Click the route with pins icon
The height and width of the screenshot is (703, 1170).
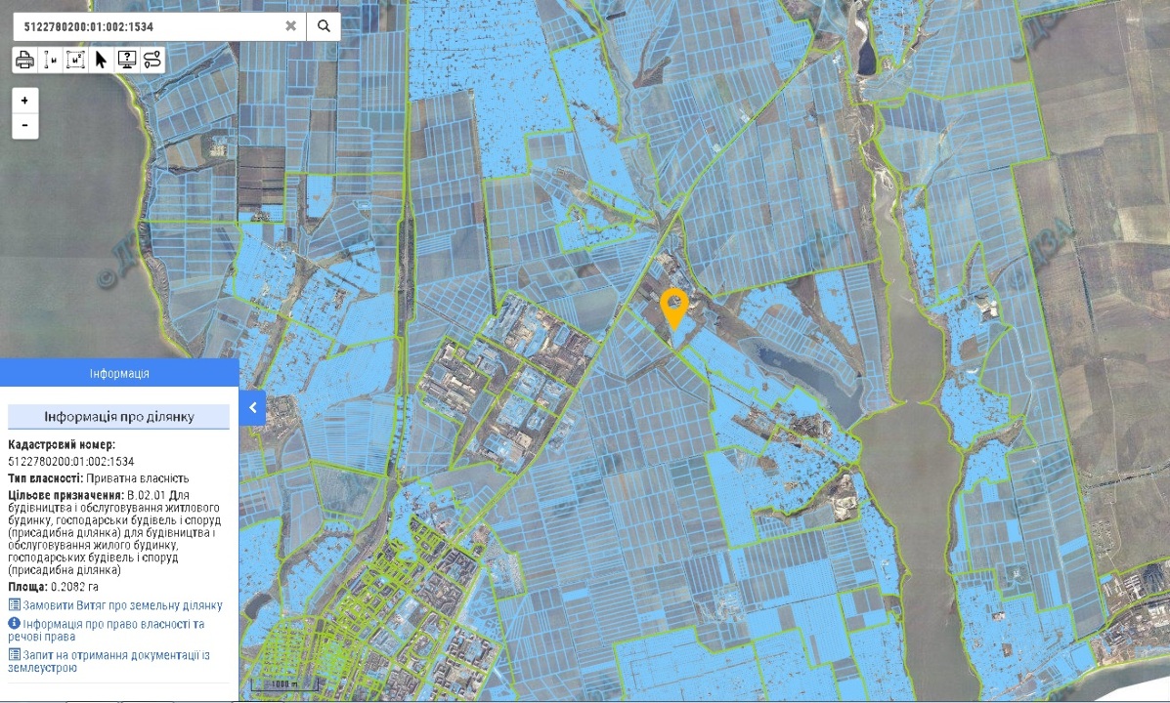point(152,60)
